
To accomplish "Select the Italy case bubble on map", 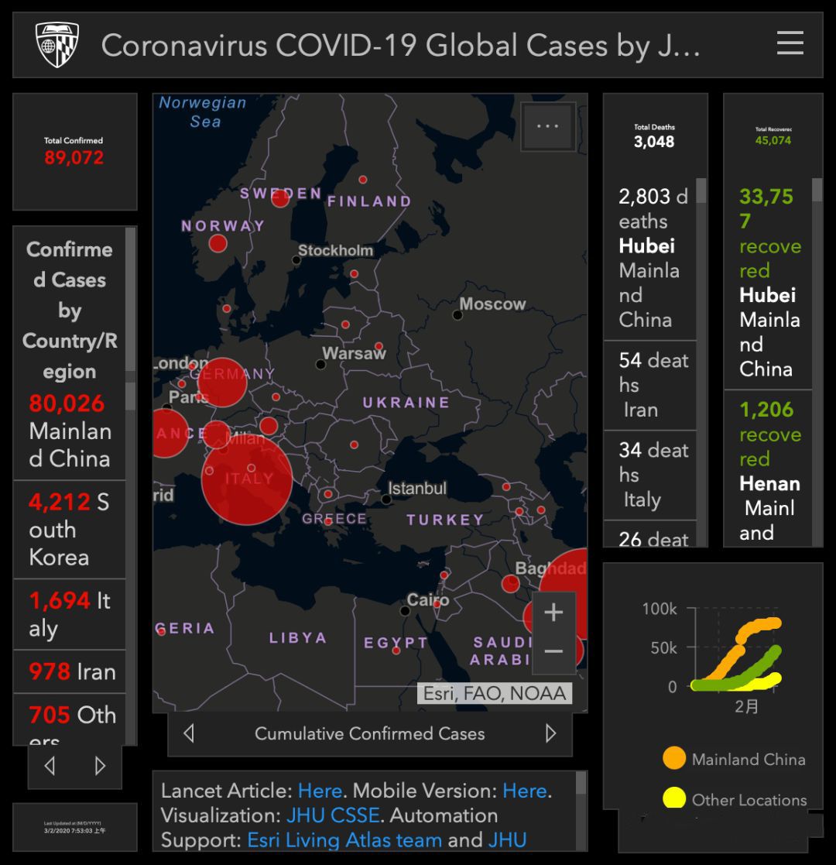I will 247,479.
